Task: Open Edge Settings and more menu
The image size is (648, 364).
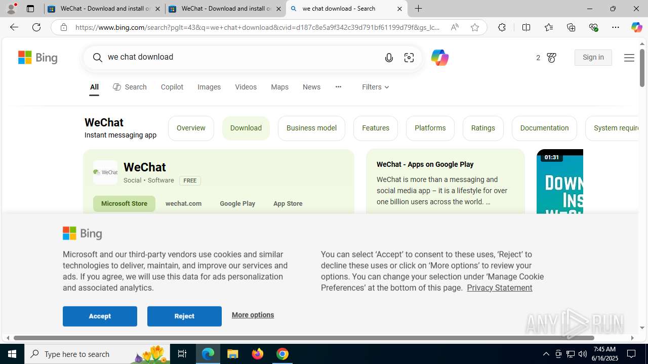Action: (x=615, y=27)
